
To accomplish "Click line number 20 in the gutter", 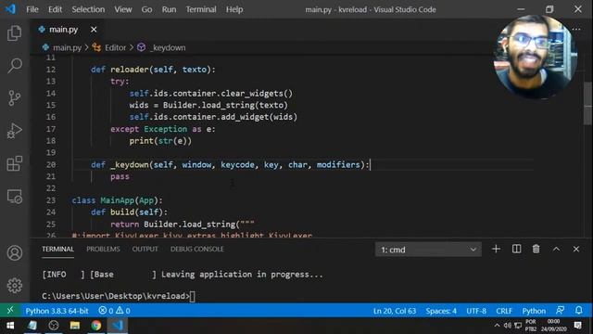I will coord(51,164).
